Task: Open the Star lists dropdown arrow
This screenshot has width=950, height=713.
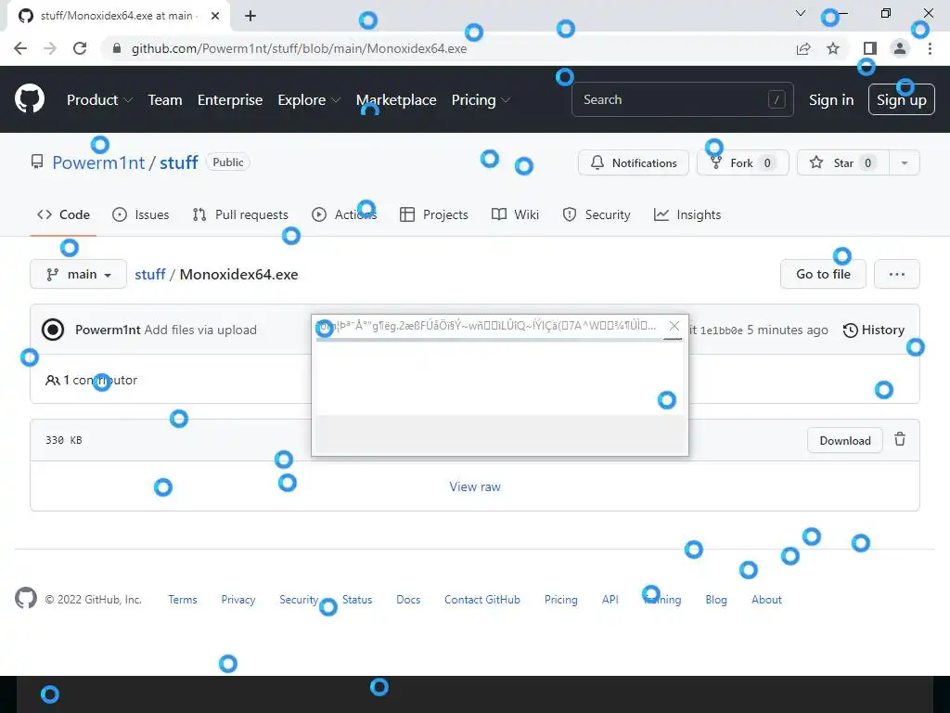Action: coord(904,162)
